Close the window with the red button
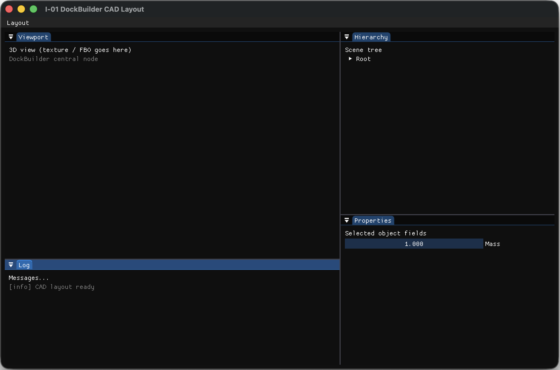Screen dimensions: 560x370 9,9
